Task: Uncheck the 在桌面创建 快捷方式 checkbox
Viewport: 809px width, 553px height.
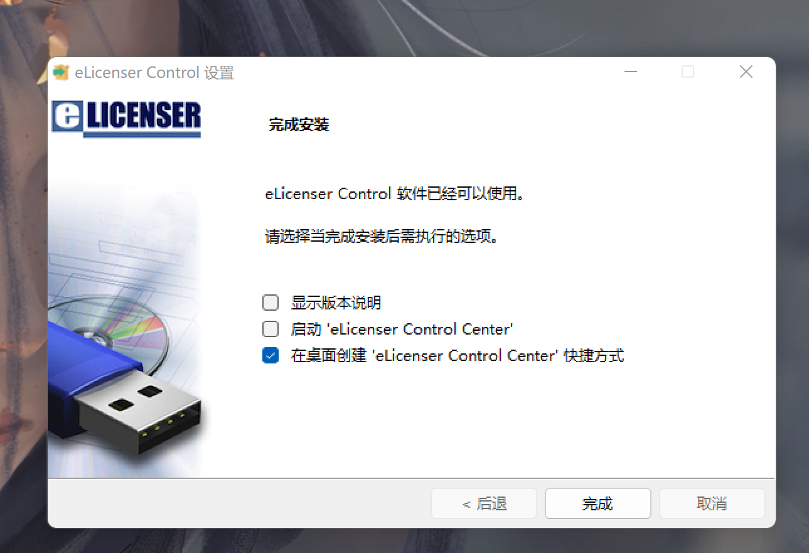Action: 271,356
